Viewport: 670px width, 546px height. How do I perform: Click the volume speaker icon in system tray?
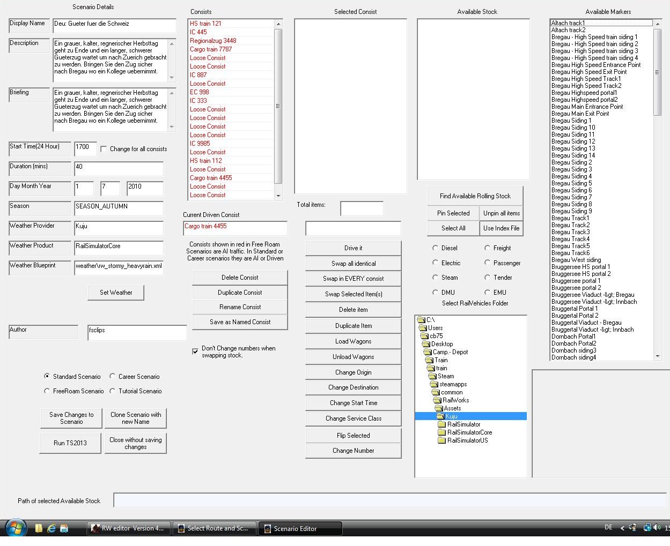coord(657,528)
